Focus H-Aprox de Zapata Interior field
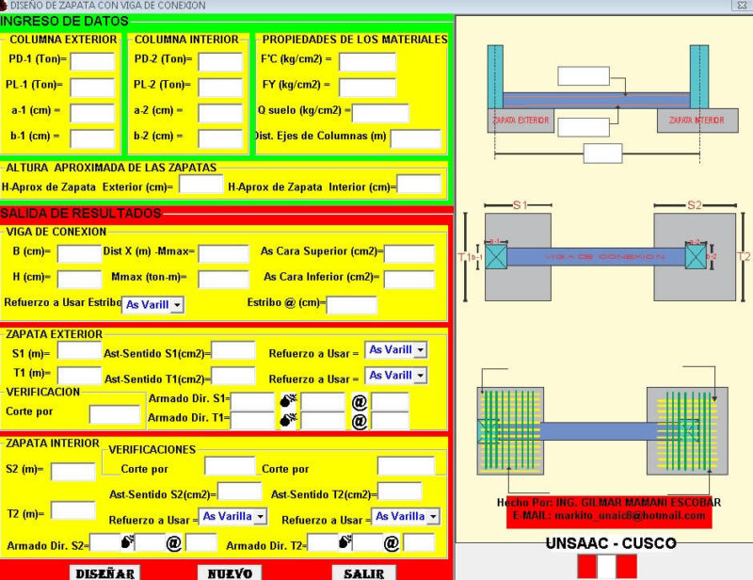This screenshot has height=580, width=753. [x=419, y=184]
